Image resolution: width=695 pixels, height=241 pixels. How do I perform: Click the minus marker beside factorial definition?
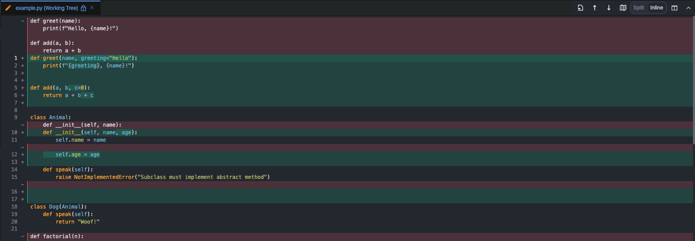point(23,236)
